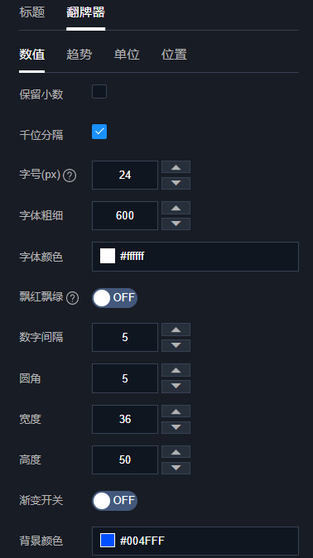
Task: Go to the 位置 sub-tab
Action: point(174,55)
